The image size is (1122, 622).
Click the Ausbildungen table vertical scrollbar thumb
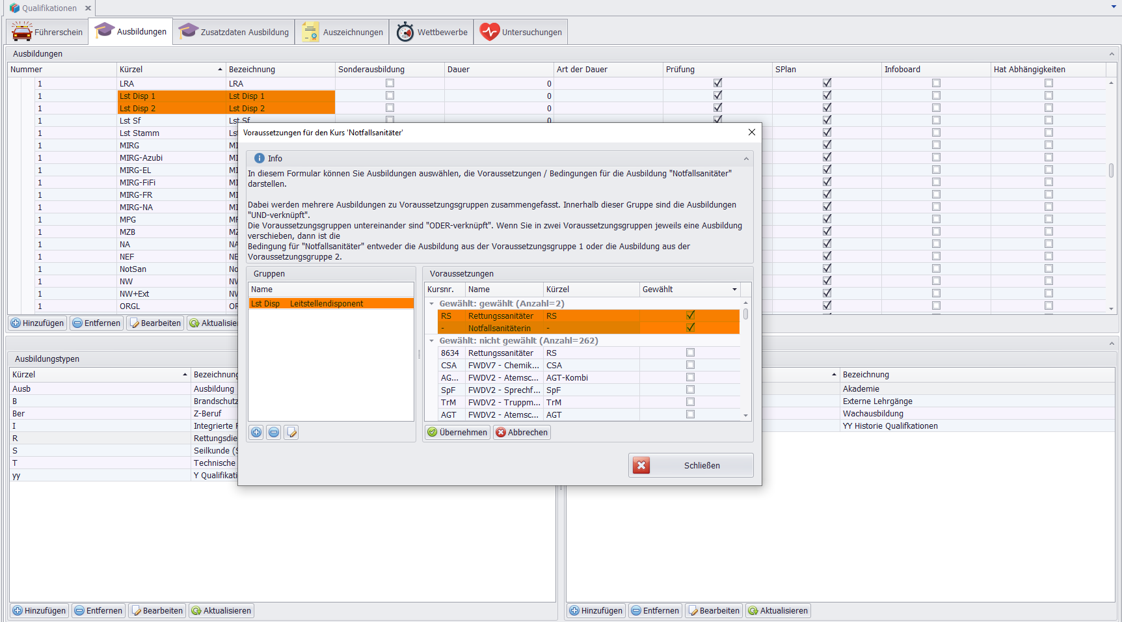tap(1111, 170)
